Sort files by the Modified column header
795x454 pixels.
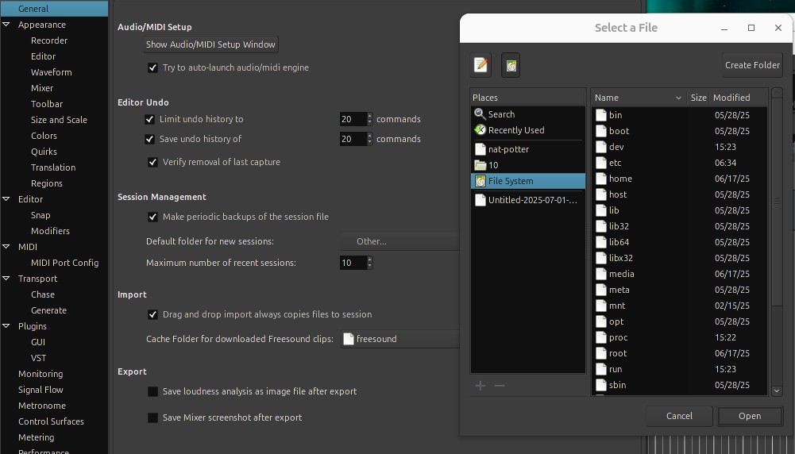point(731,98)
